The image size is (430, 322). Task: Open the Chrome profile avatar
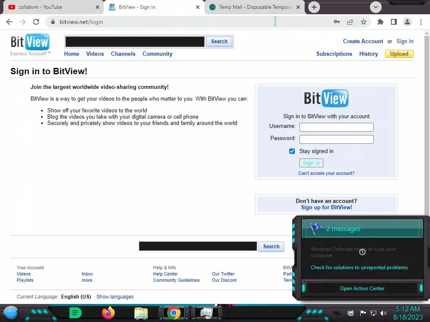pos(407,22)
